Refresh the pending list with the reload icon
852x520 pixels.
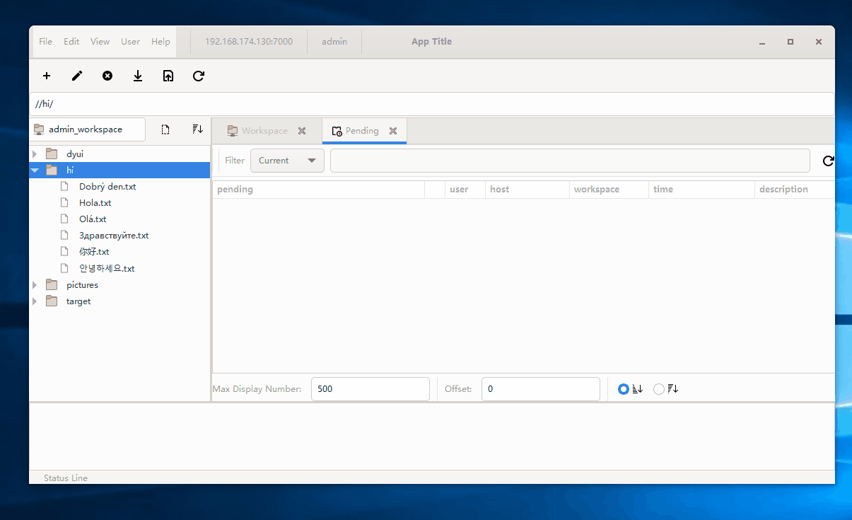[827, 161]
